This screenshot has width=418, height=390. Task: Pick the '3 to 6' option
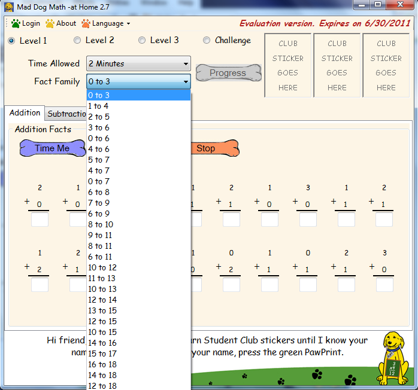(x=138, y=127)
